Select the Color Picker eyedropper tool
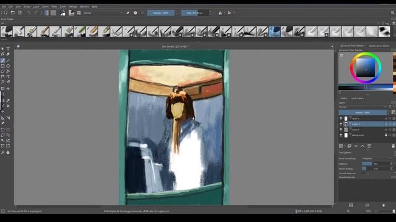Screen dimensions: 396x222 [8, 101]
